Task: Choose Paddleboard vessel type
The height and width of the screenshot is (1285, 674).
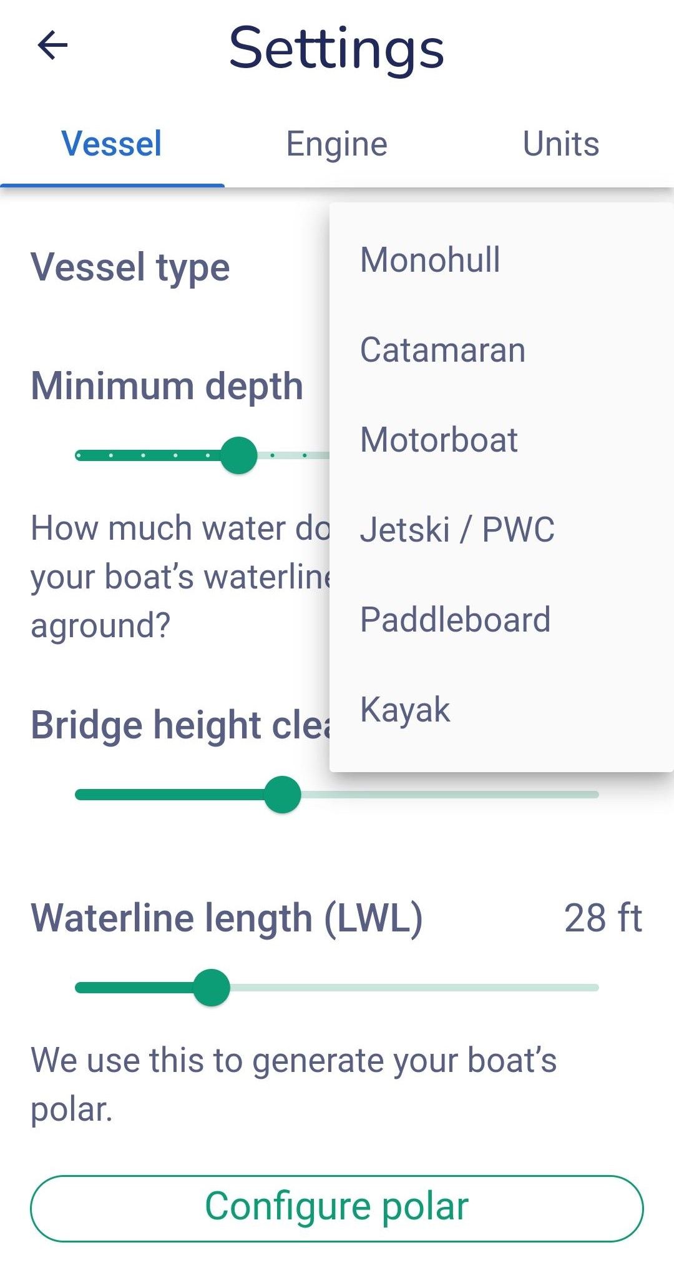Action: point(456,620)
